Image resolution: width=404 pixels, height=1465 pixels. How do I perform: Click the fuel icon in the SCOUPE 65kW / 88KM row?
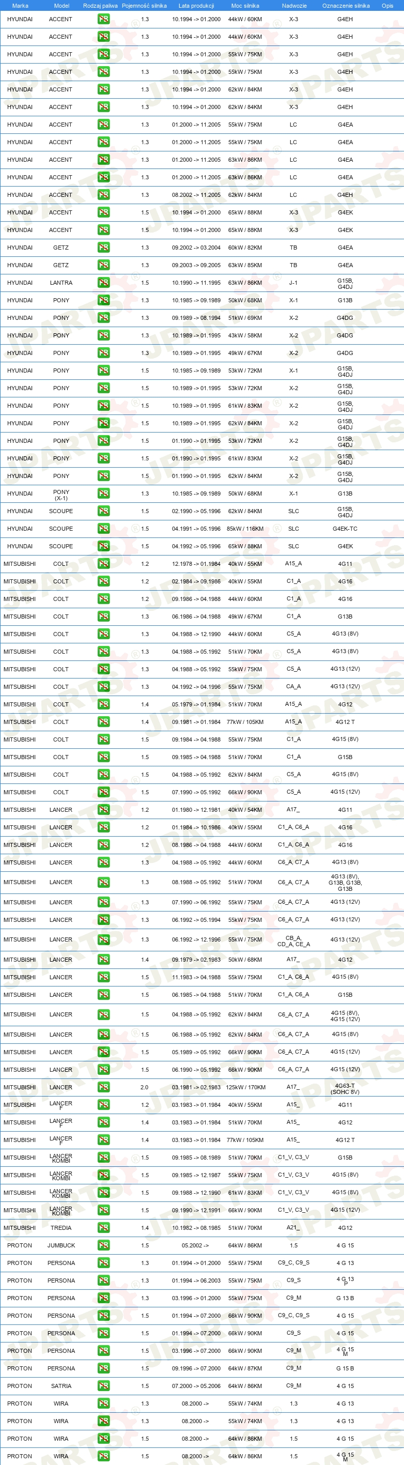pyautogui.click(x=103, y=546)
